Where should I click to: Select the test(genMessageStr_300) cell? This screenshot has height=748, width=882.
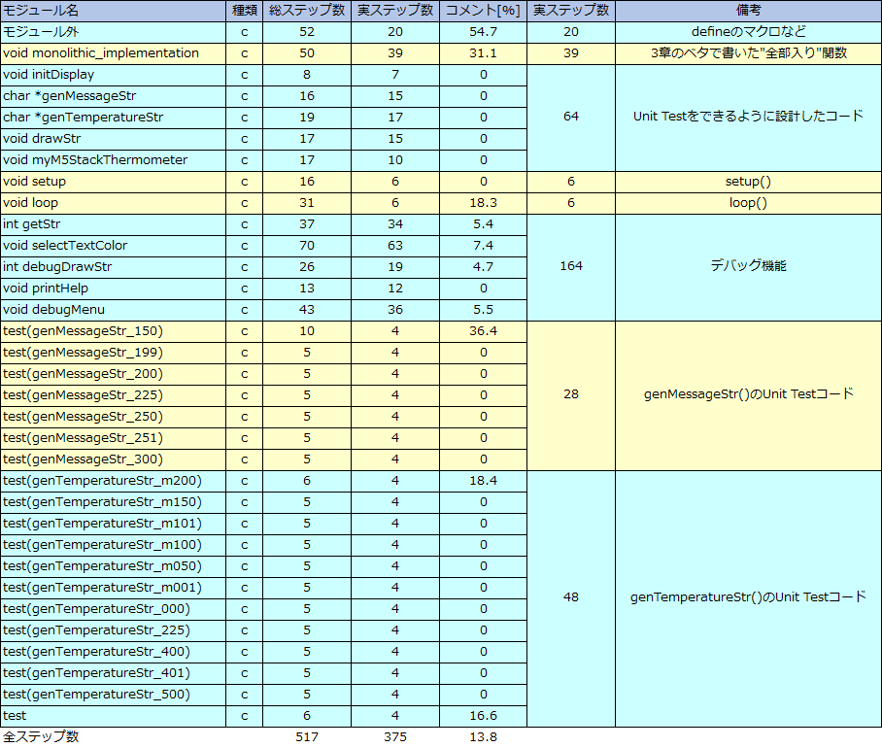[113, 459]
